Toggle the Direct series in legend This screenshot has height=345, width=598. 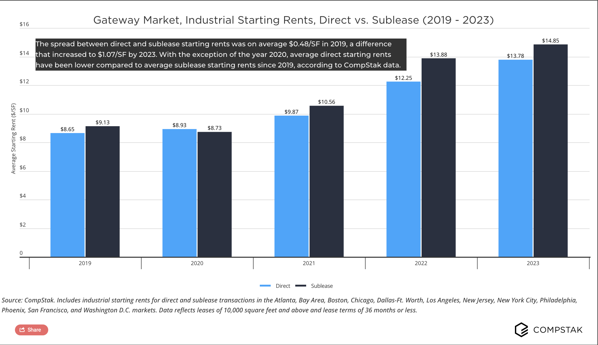283,286
